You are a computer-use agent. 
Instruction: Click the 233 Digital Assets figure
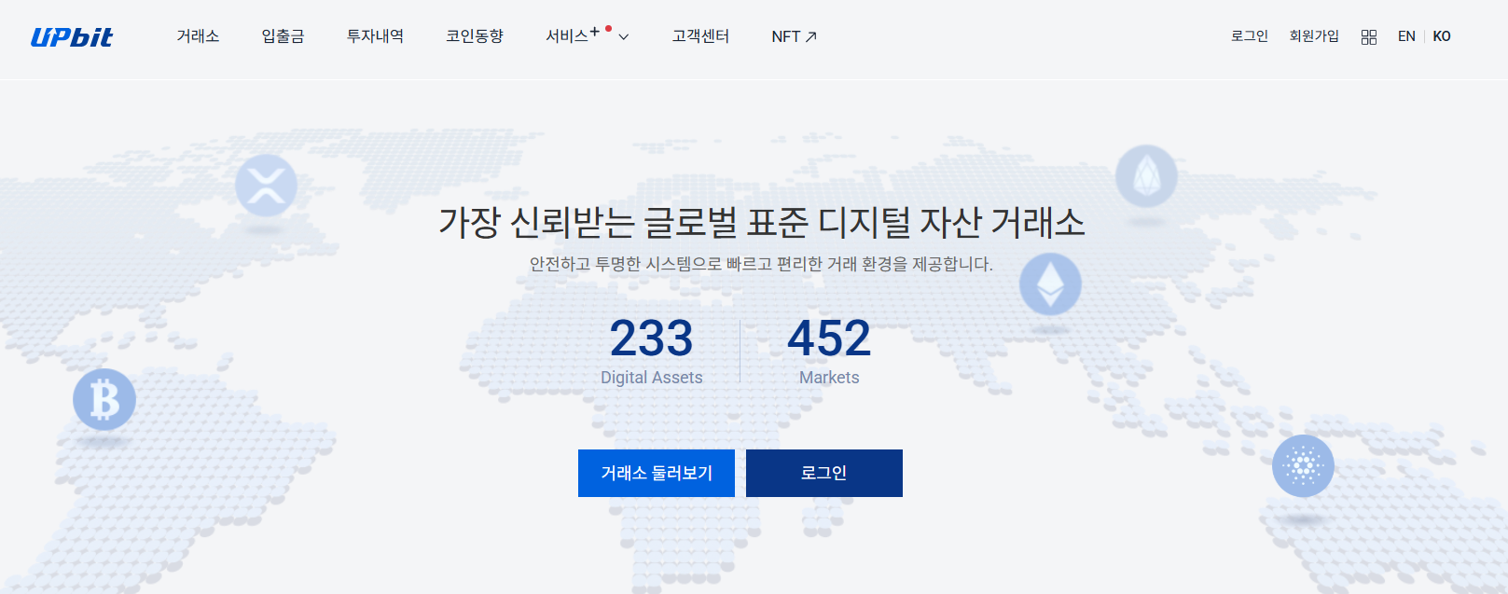652,351
